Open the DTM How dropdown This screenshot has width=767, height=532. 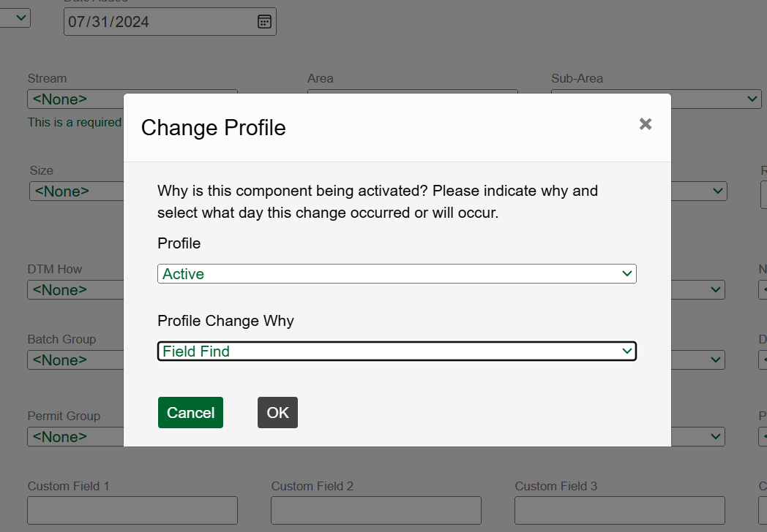coord(76,289)
